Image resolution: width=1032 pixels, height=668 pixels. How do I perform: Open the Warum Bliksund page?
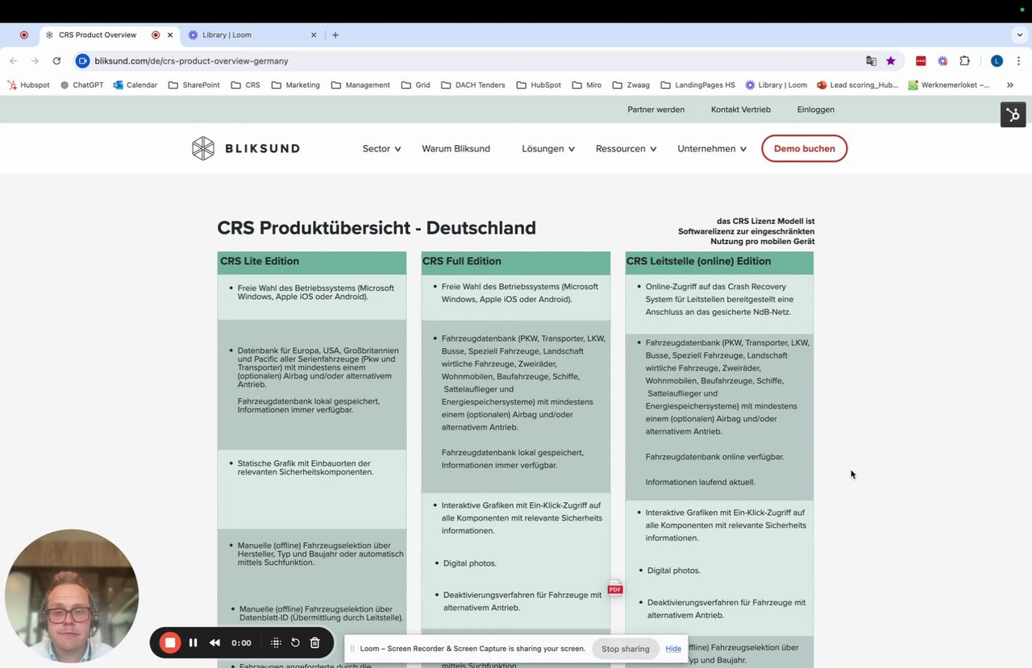(x=456, y=149)
